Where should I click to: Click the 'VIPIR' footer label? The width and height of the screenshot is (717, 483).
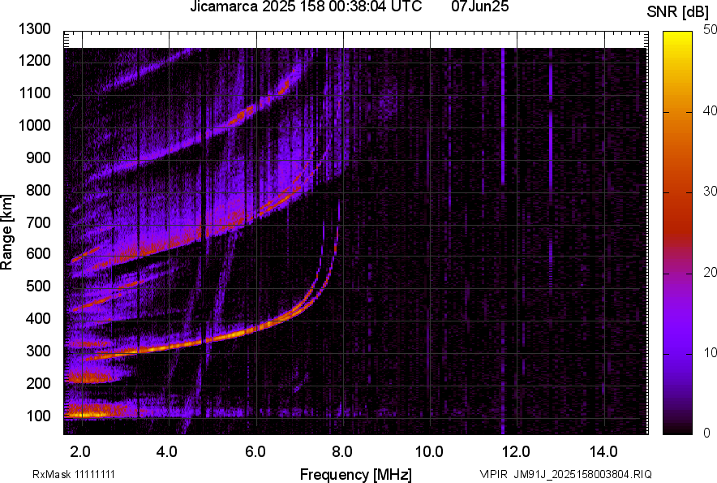coord(494,474)
